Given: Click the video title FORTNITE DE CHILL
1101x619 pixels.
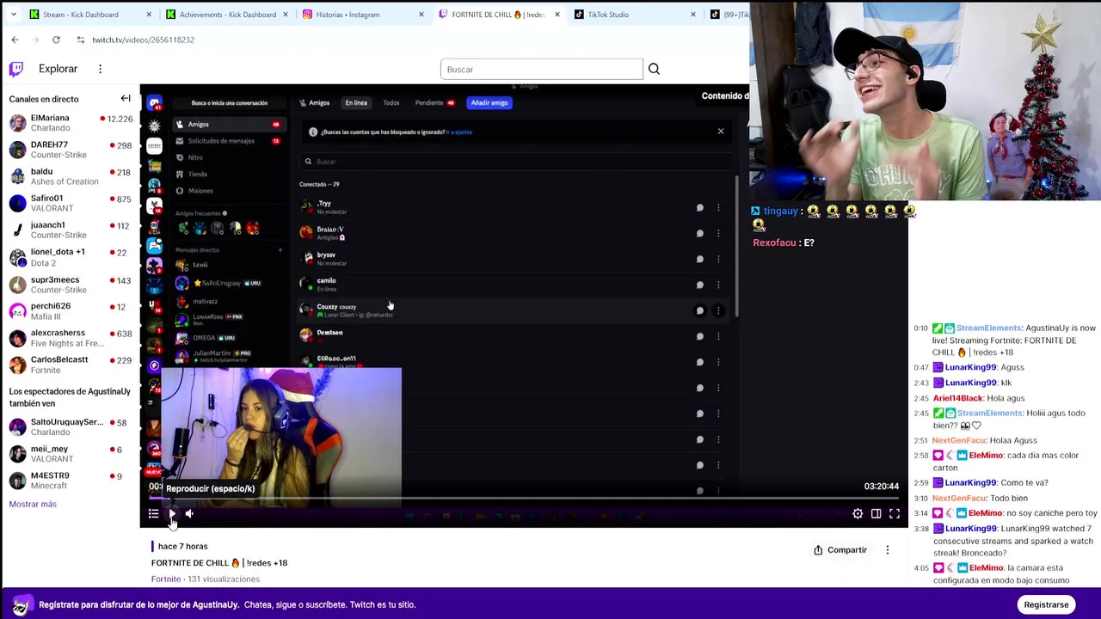Looking at the screenshot, I should (219, 562).
